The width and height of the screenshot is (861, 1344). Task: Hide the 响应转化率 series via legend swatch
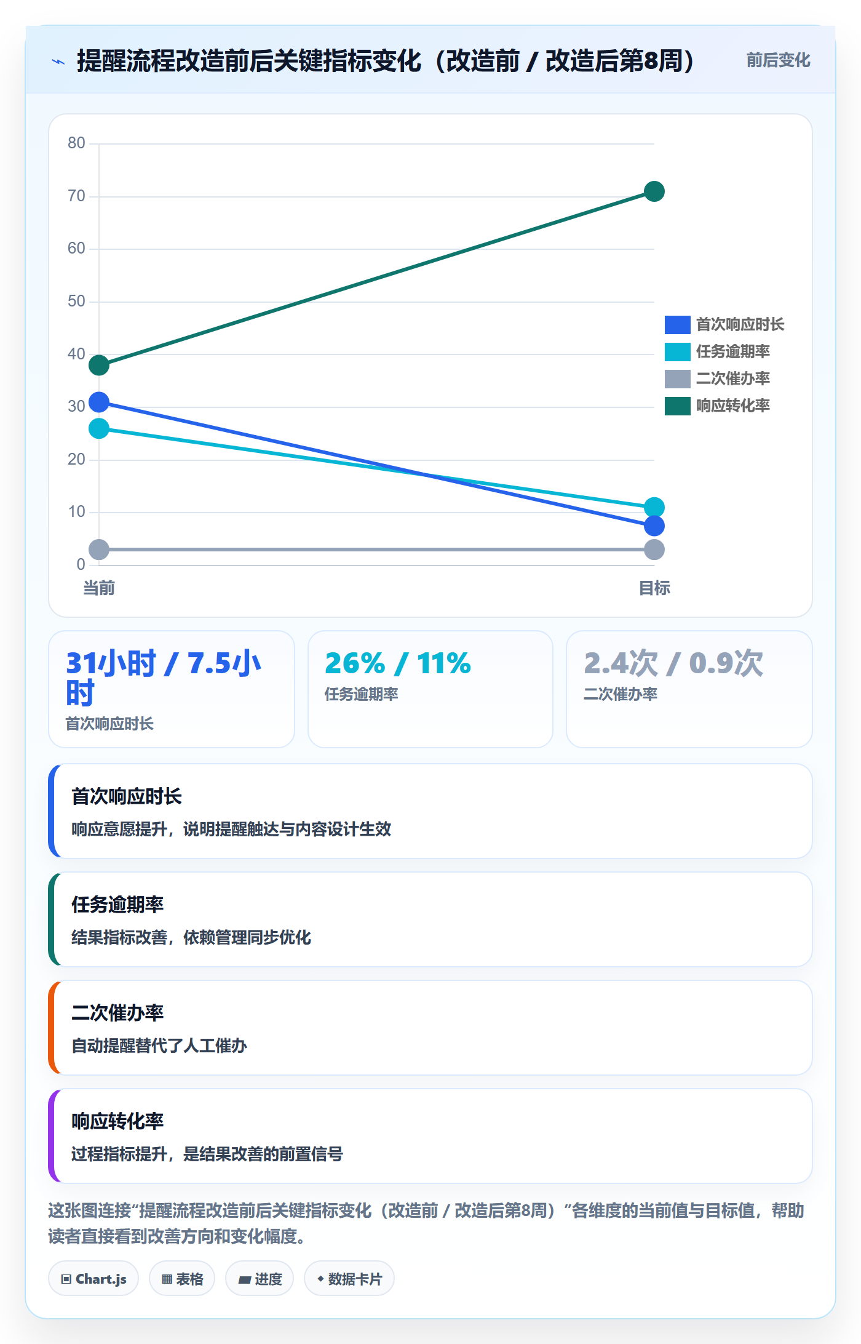[x=677, y=406]
